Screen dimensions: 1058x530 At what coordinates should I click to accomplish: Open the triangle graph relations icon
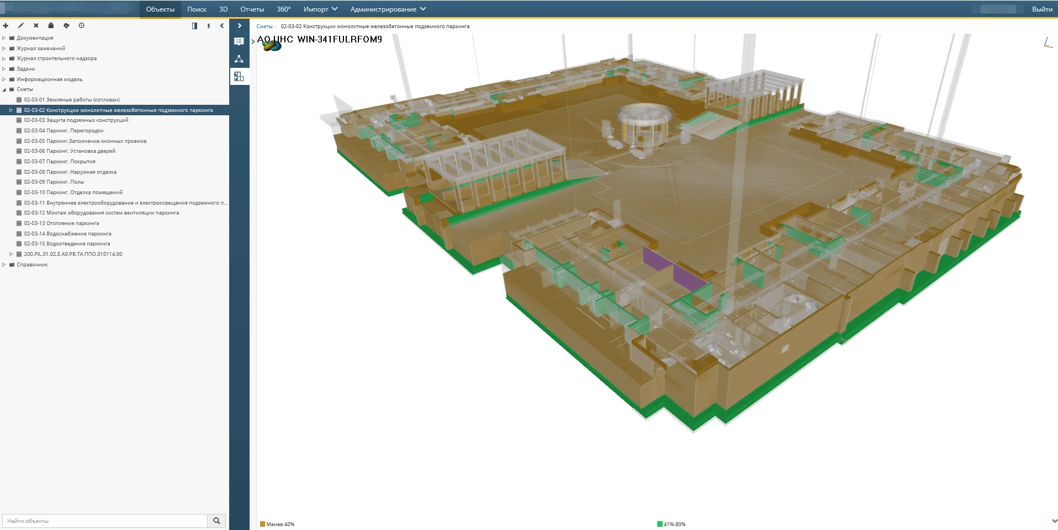tap(239, 59)
